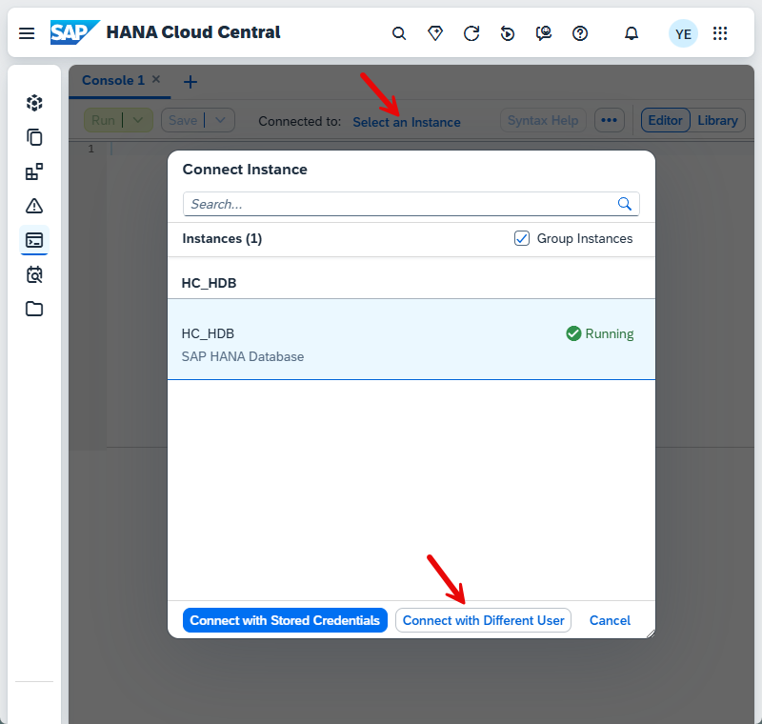Viewport: 762px width, 724px height.
Task: Click the green Running status icon
Action: [573, 333]
